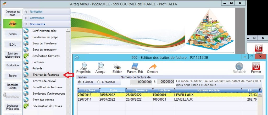Collapse the Documents section
This screenshot has width=268, height=115.
click(25, 24)
